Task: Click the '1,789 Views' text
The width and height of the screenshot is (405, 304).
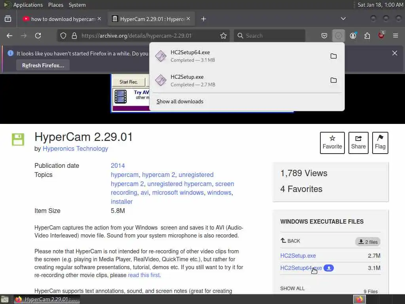Action: [304, 173]
